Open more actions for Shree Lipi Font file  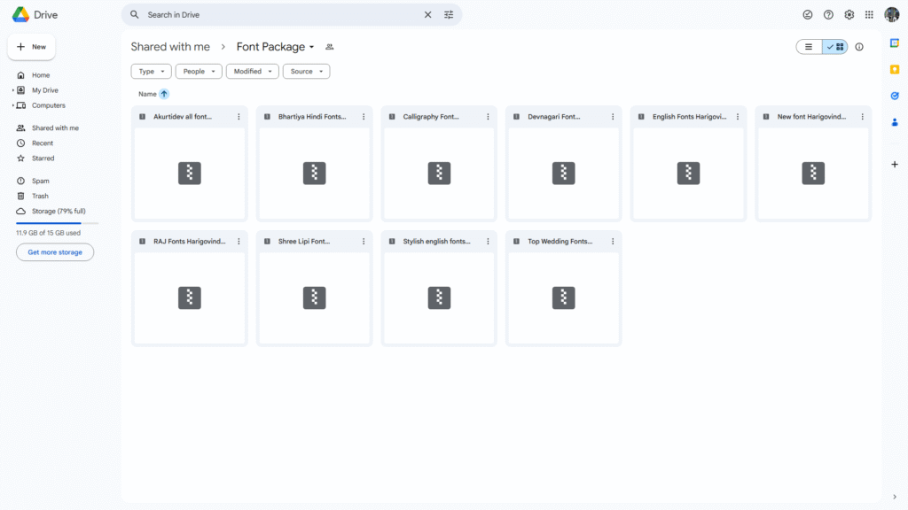click(364, 242)
